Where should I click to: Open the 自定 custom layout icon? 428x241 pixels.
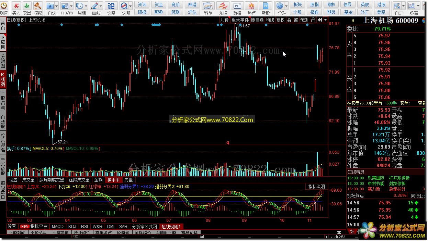(x=397, y=6)
